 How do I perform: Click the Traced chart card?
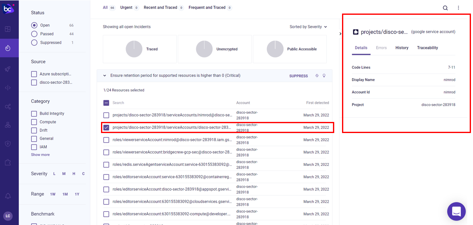pyautogui.click(x=140, y=49)
